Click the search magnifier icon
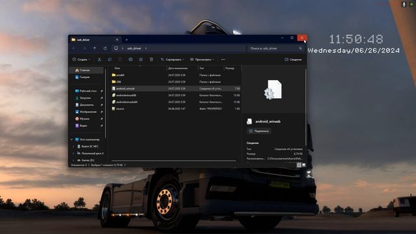Image resolution: width=416 pixels, height=234 pixels. 300,48
